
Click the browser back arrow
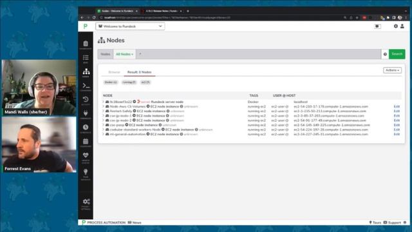tap(82, 17)
